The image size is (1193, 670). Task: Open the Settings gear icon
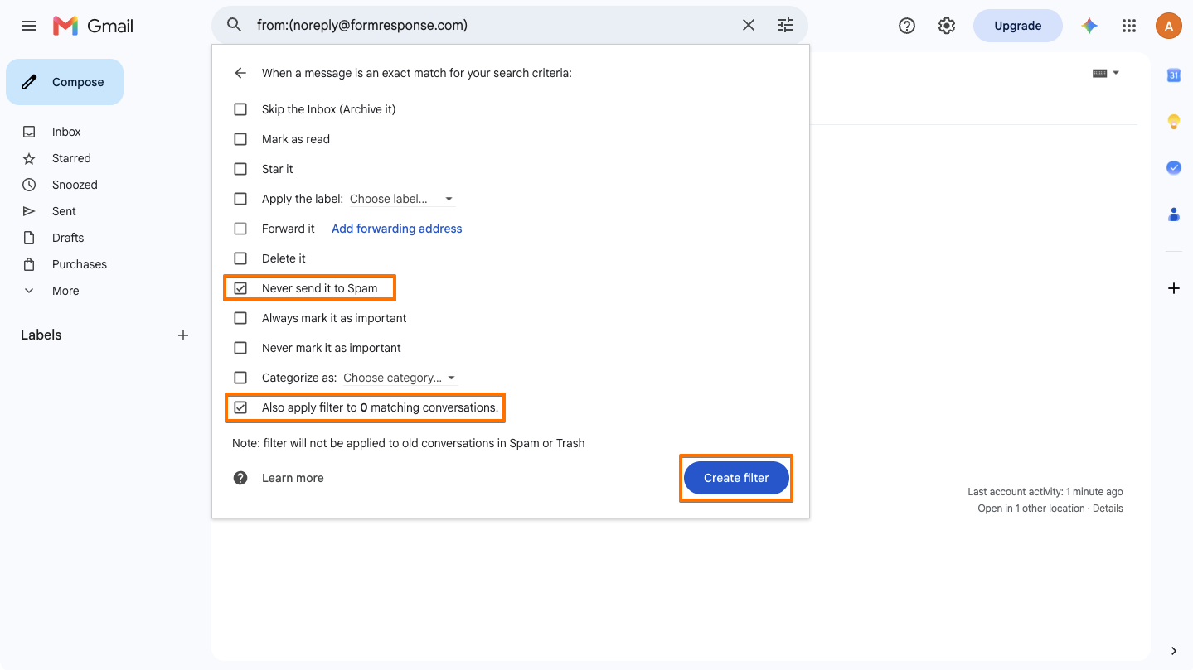click(947, 26)
